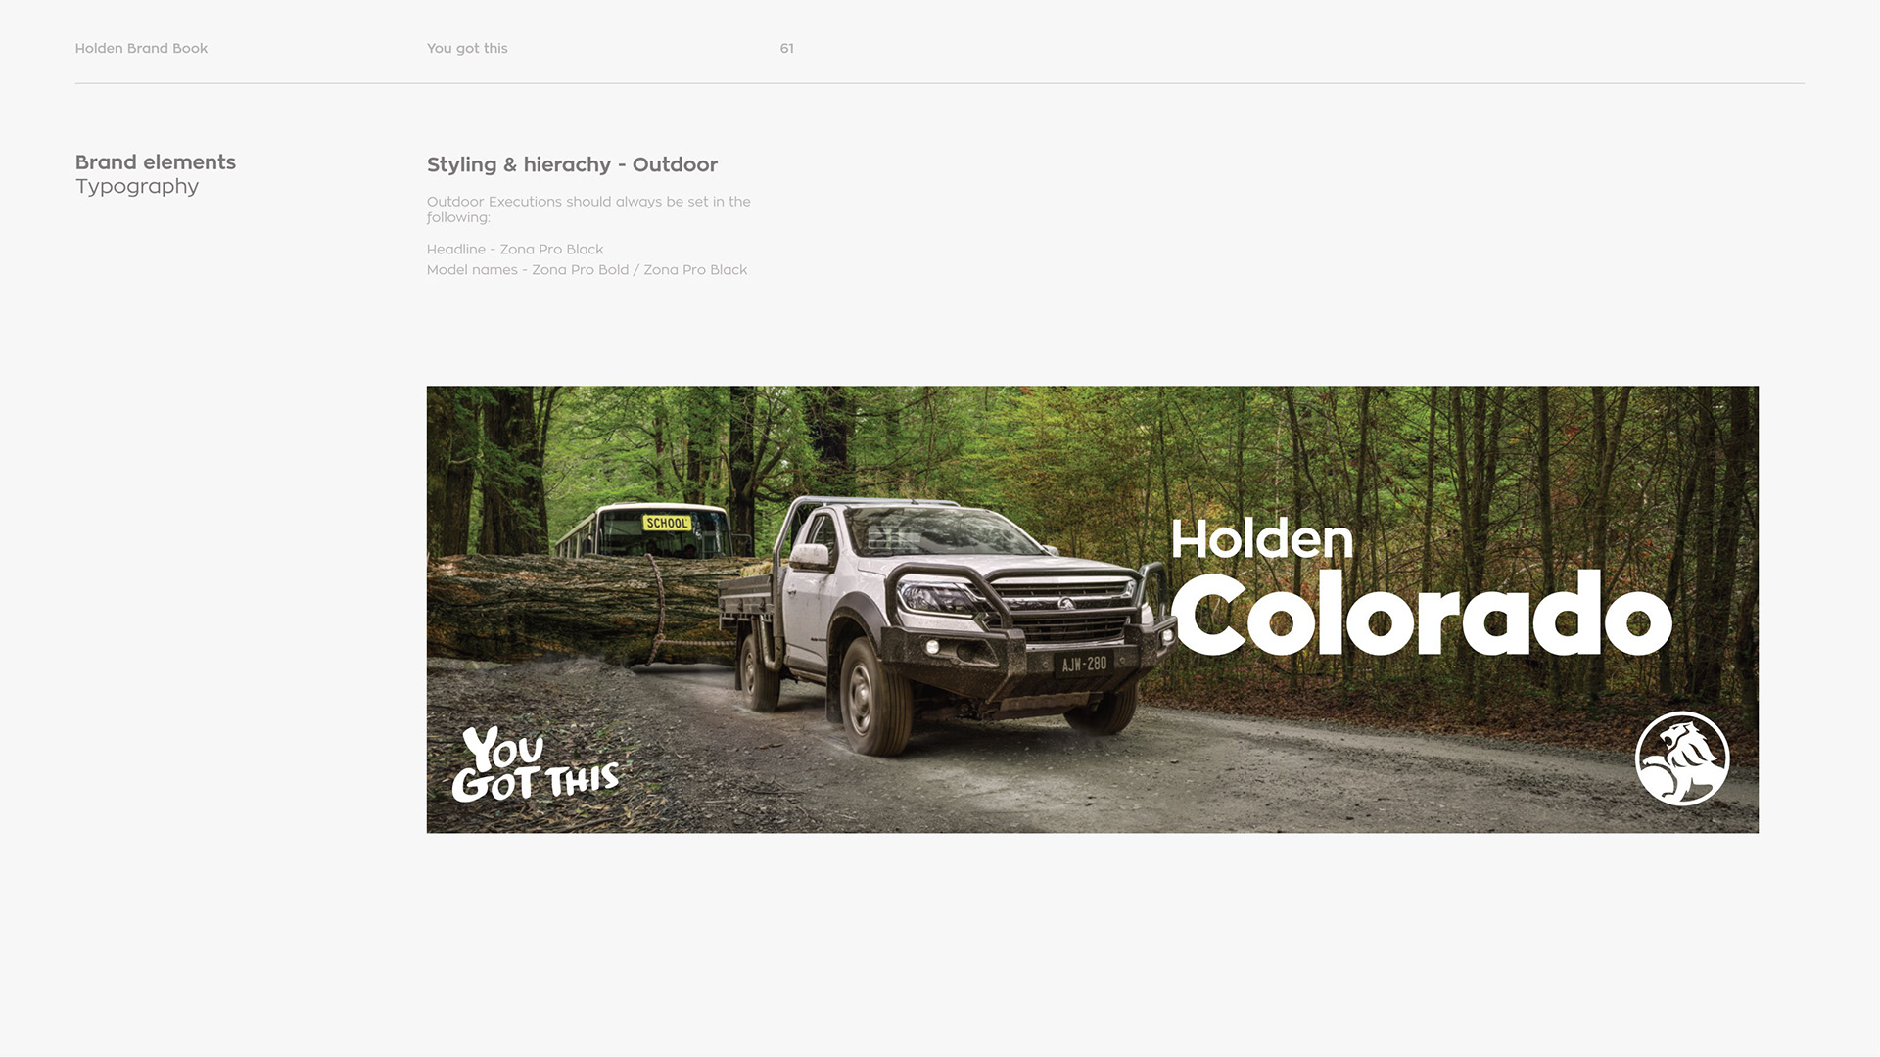Click the Holden lion logo
This screenshot has width=1880, height=1057.
click(1682, 758)
